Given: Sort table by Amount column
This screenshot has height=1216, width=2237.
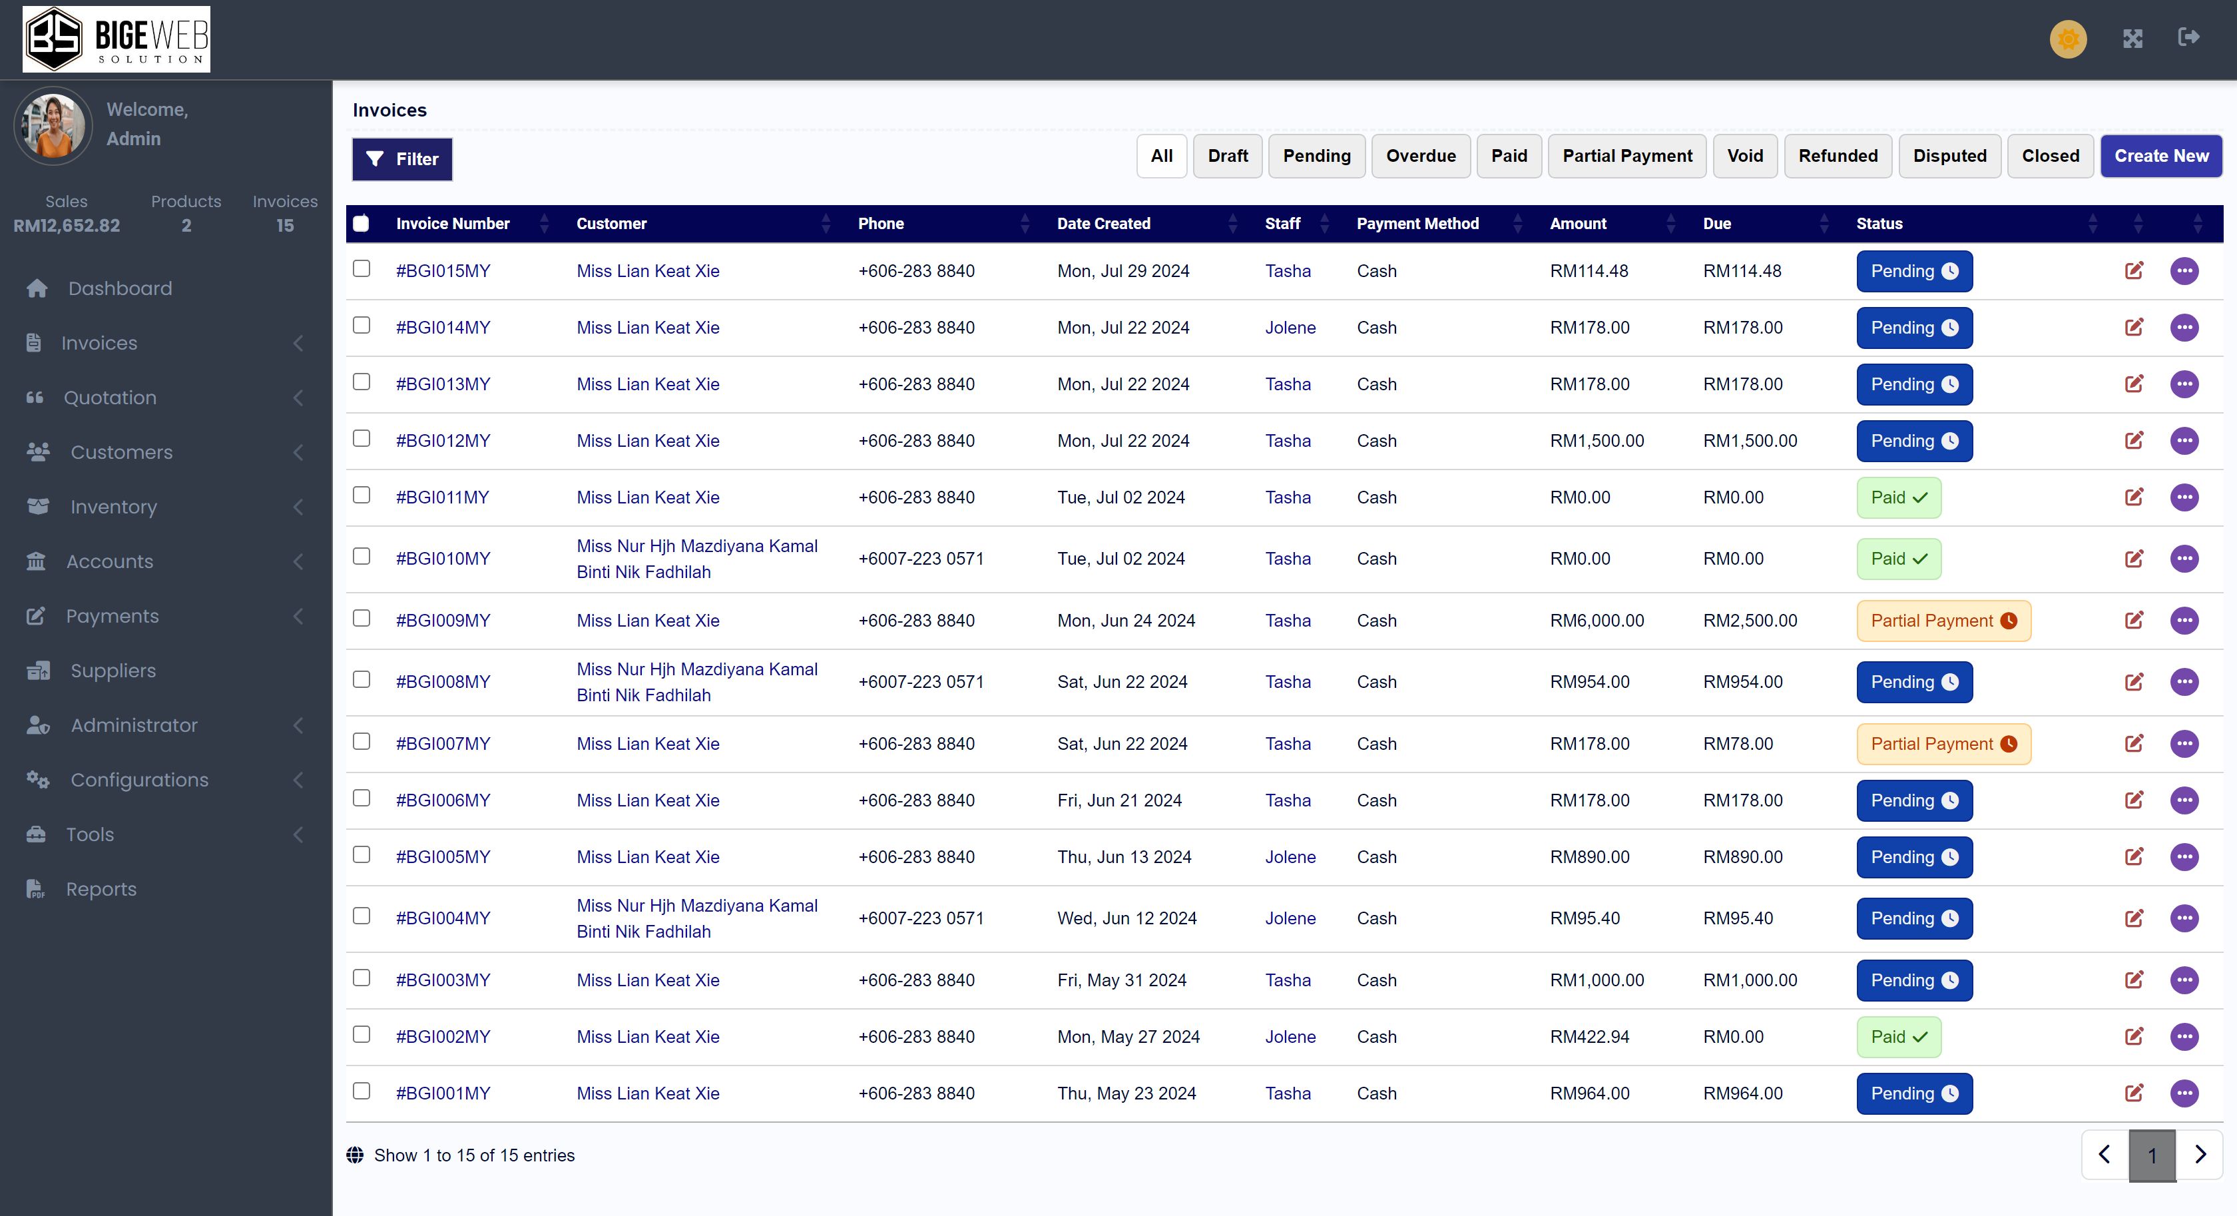Looking at the screenshot, I should point(1578,223).
